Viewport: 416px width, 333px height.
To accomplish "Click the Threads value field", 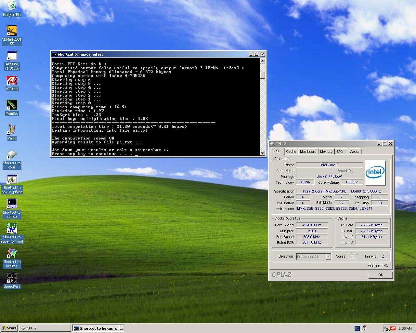I will point(383,256).
